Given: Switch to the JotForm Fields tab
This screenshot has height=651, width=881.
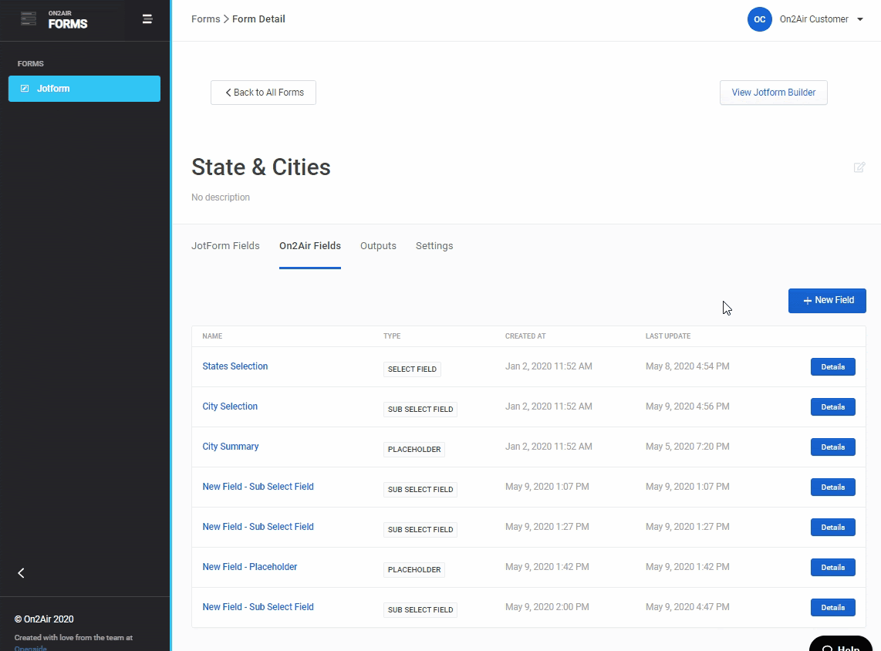Looking at the screenshot, I should [225, 246].
